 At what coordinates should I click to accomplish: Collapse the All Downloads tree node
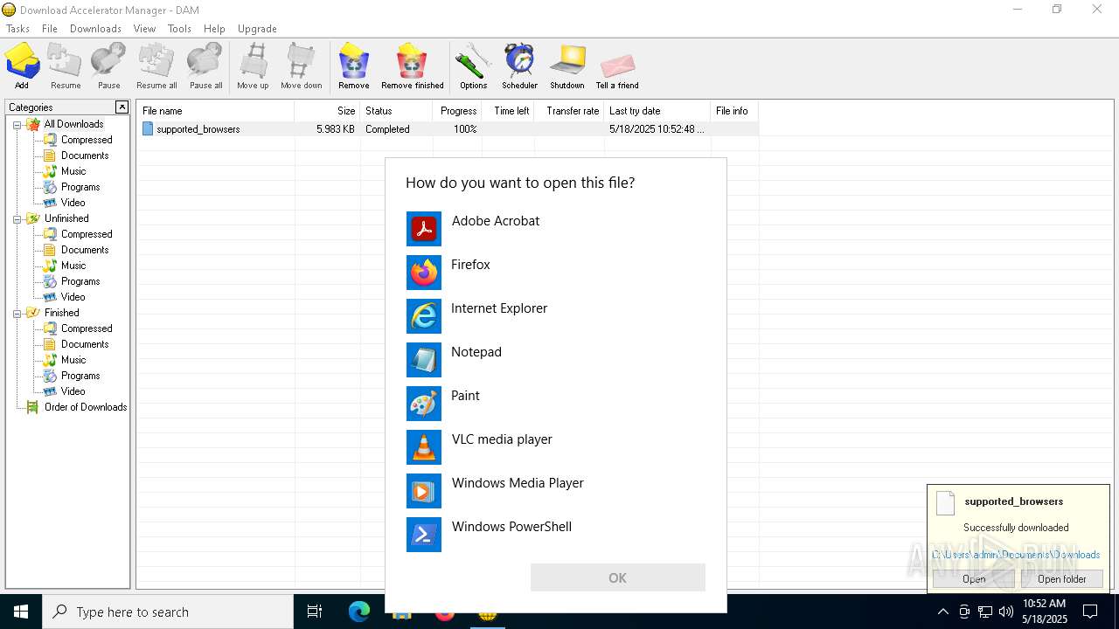pos(17,124)
